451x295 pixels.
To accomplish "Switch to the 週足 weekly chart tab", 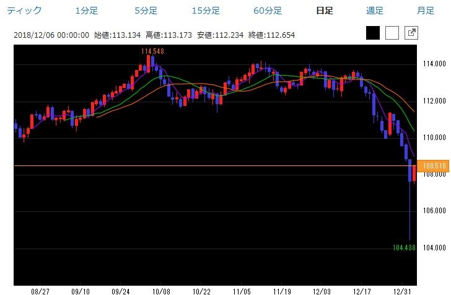I will (374, 11).
